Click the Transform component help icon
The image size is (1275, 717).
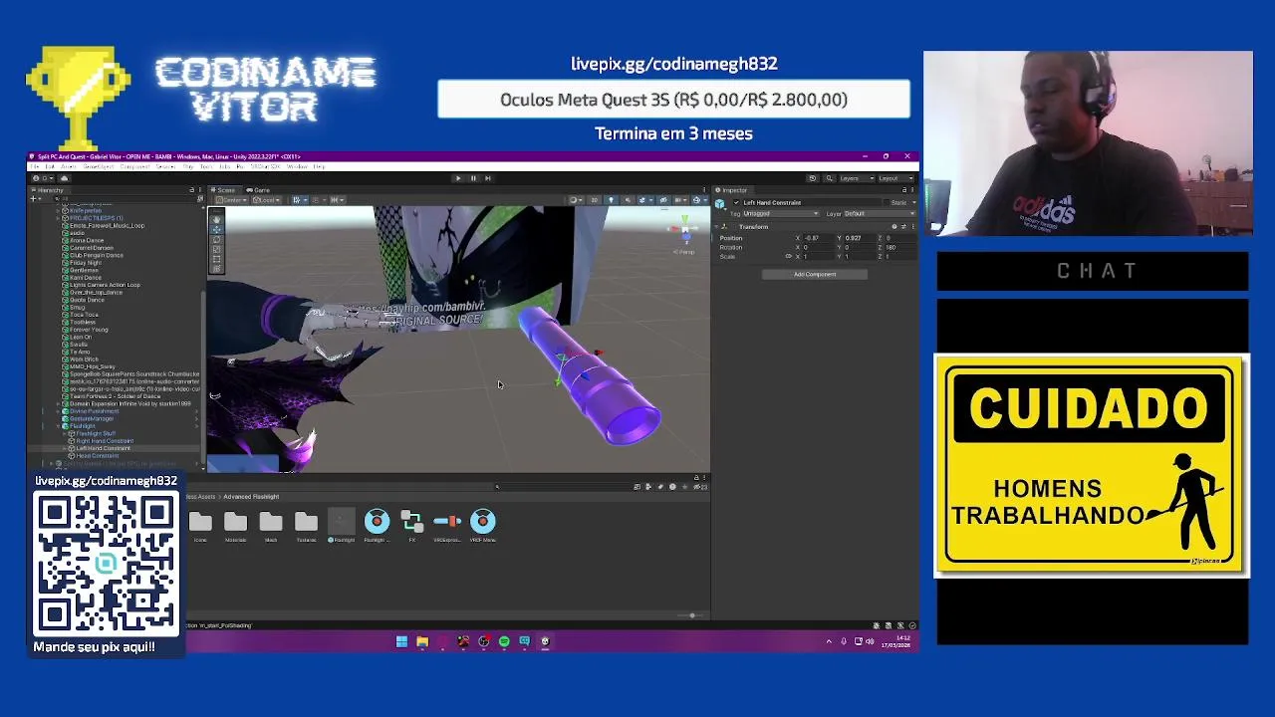coord(894,227)
